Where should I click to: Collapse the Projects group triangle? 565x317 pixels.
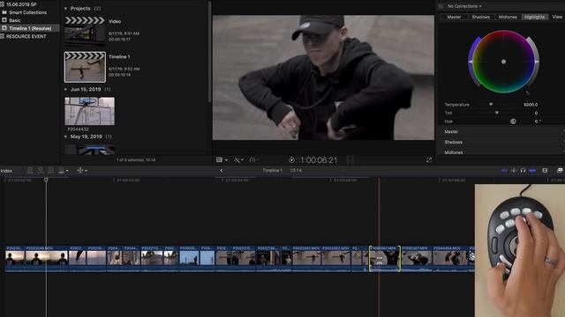(65, 8)
